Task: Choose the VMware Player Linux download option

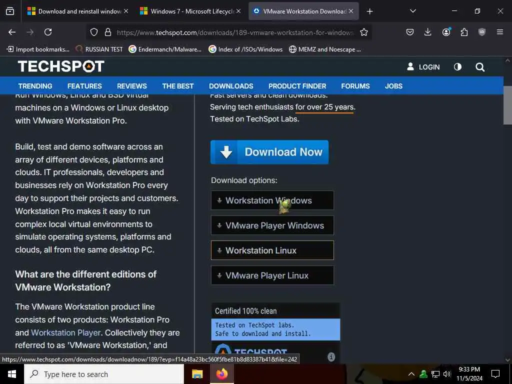Action: (x=272, y=275)
